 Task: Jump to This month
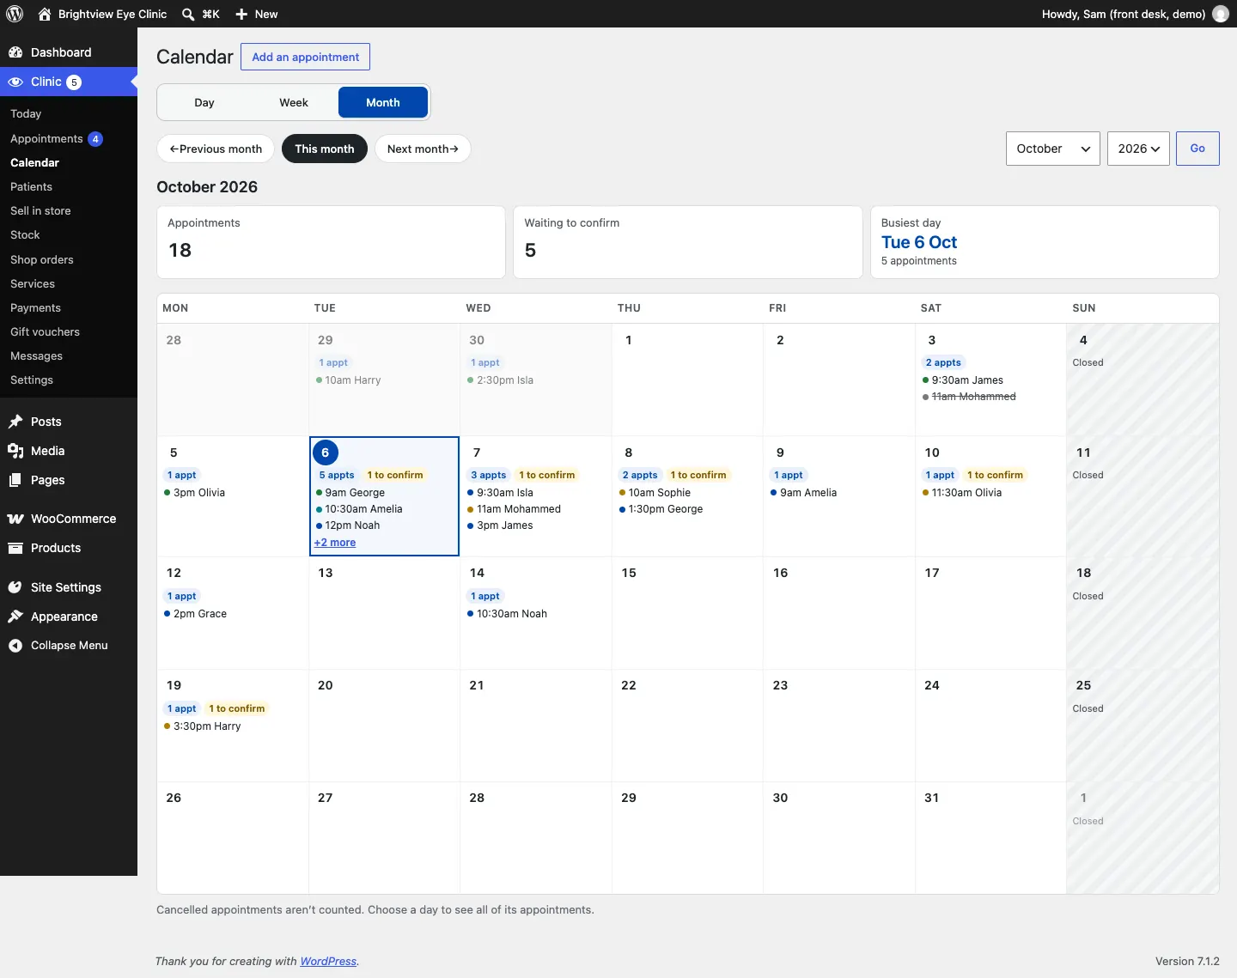(325, 149)
